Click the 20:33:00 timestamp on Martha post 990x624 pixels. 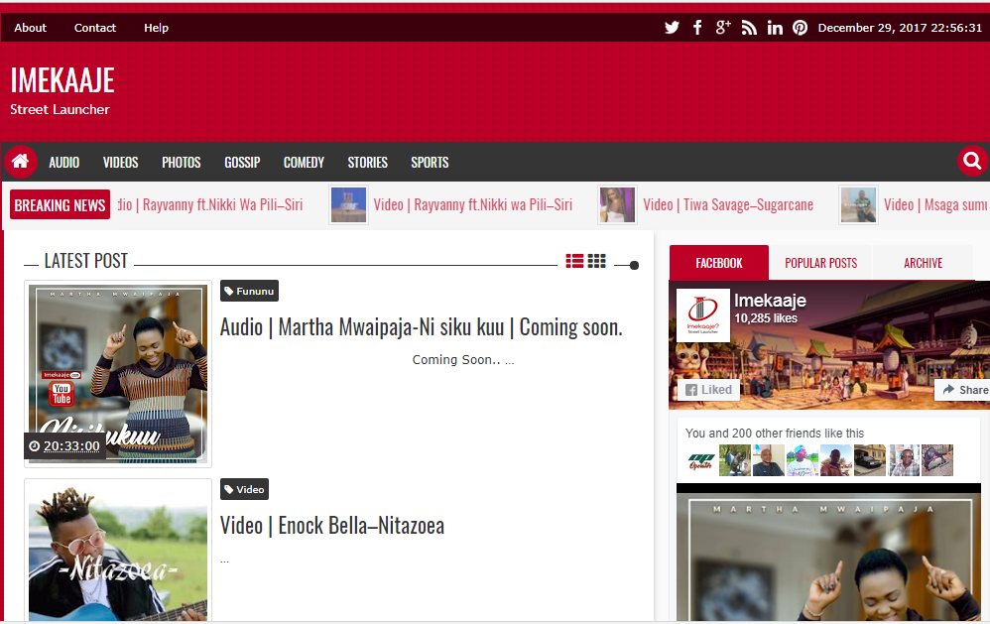[x=65, y=445]
